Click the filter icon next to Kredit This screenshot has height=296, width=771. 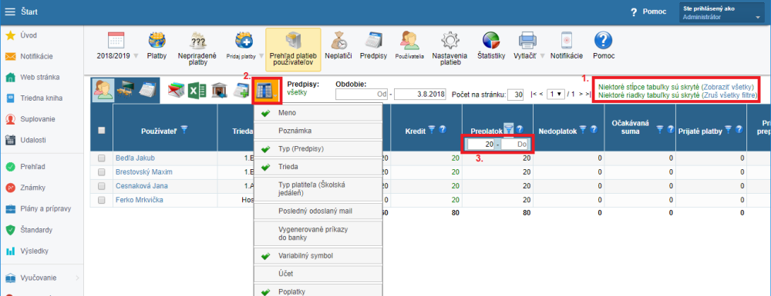(x=431, y=129)
